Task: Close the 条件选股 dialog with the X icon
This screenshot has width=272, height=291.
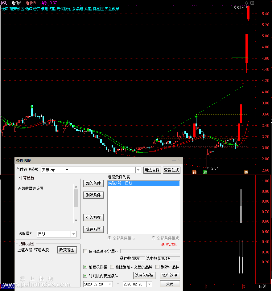Action: [180, 160]
